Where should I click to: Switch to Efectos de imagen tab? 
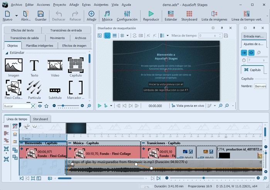click(x=74, y=46)
